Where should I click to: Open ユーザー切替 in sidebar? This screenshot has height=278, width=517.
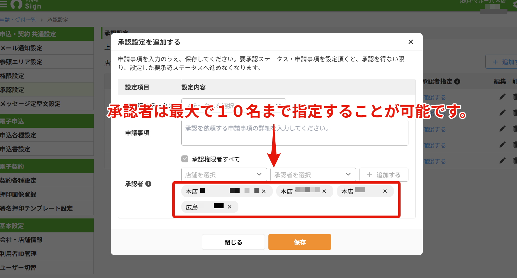coord(47,268)
